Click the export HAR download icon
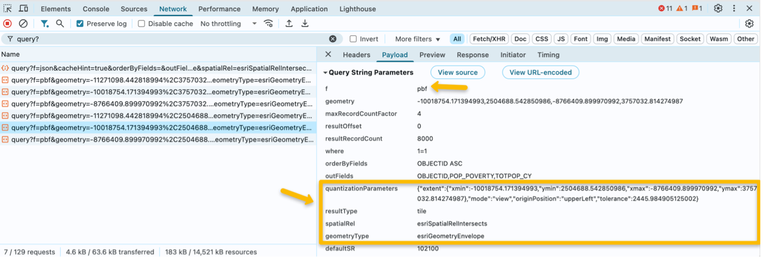This screenshot has width=763, height=259. [305, 24]
